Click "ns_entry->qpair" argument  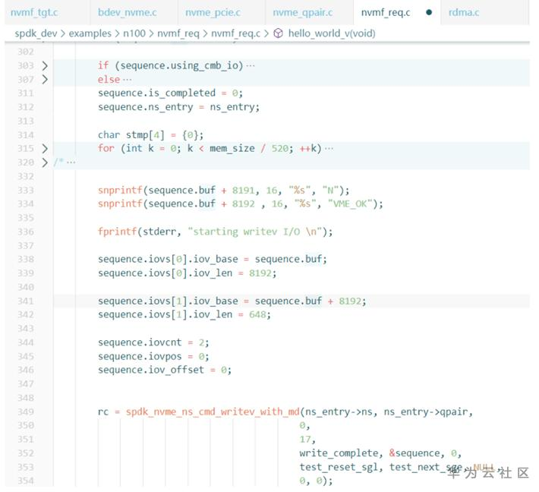click(426, 412)
